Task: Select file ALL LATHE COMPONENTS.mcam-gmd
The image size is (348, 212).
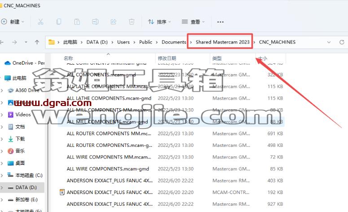Action: 109,98
